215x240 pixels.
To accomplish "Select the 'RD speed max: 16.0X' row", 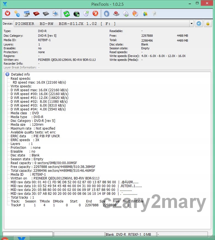I will click(x=39, y=82).
